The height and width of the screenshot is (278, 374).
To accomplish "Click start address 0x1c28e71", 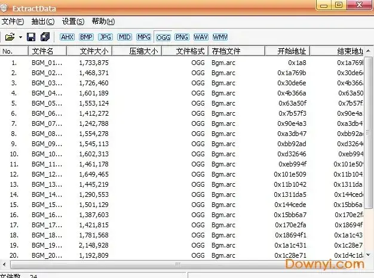I will pos(290,255).
